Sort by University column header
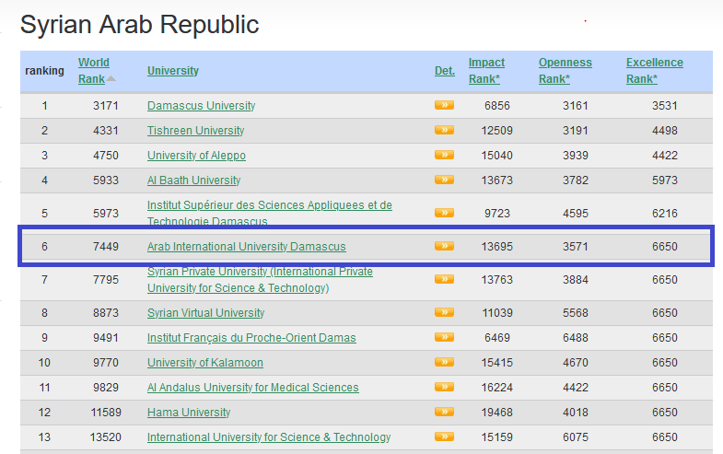 coord(172,71)
